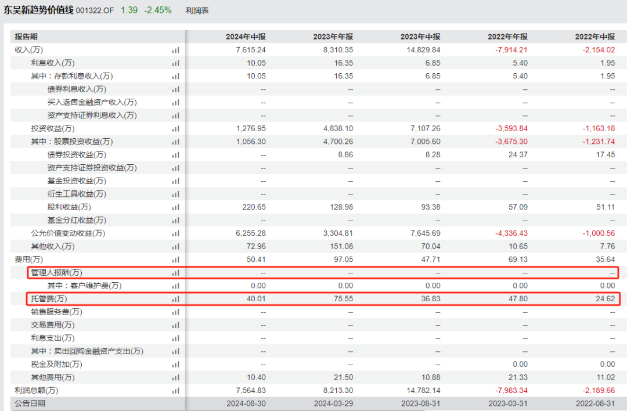The width and height of the screenshot is (627, 411).
Task: Open the 东吴新趋势价值线 fund title
Action: coord(38,10)
